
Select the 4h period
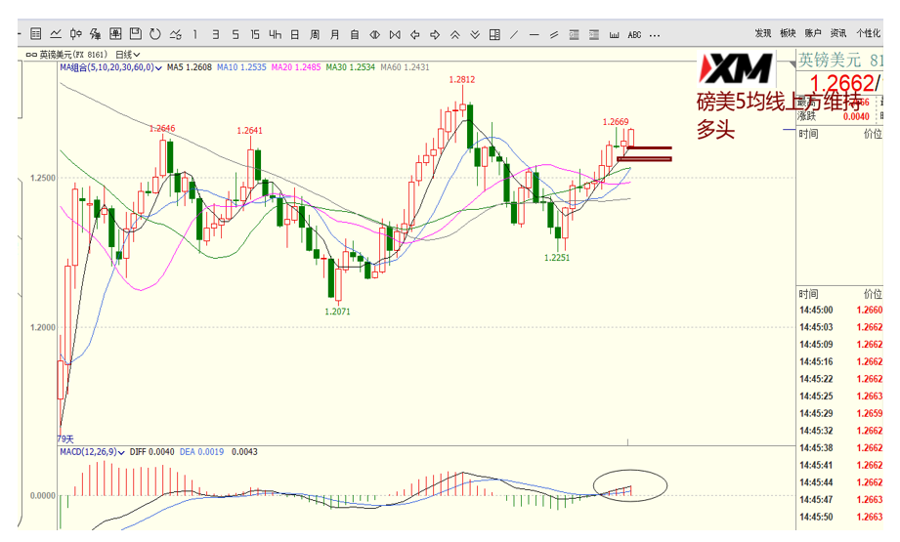click(x=275, y=34)
